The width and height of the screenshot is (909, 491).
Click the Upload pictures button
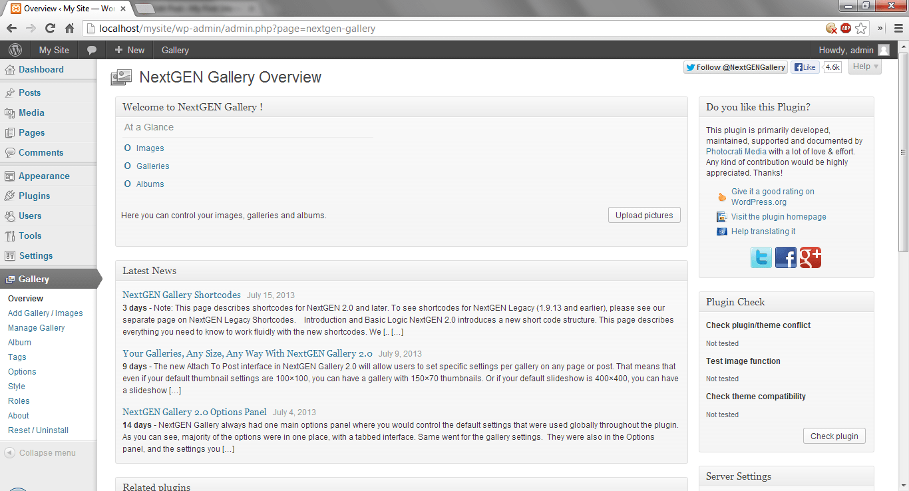[644, 215]
